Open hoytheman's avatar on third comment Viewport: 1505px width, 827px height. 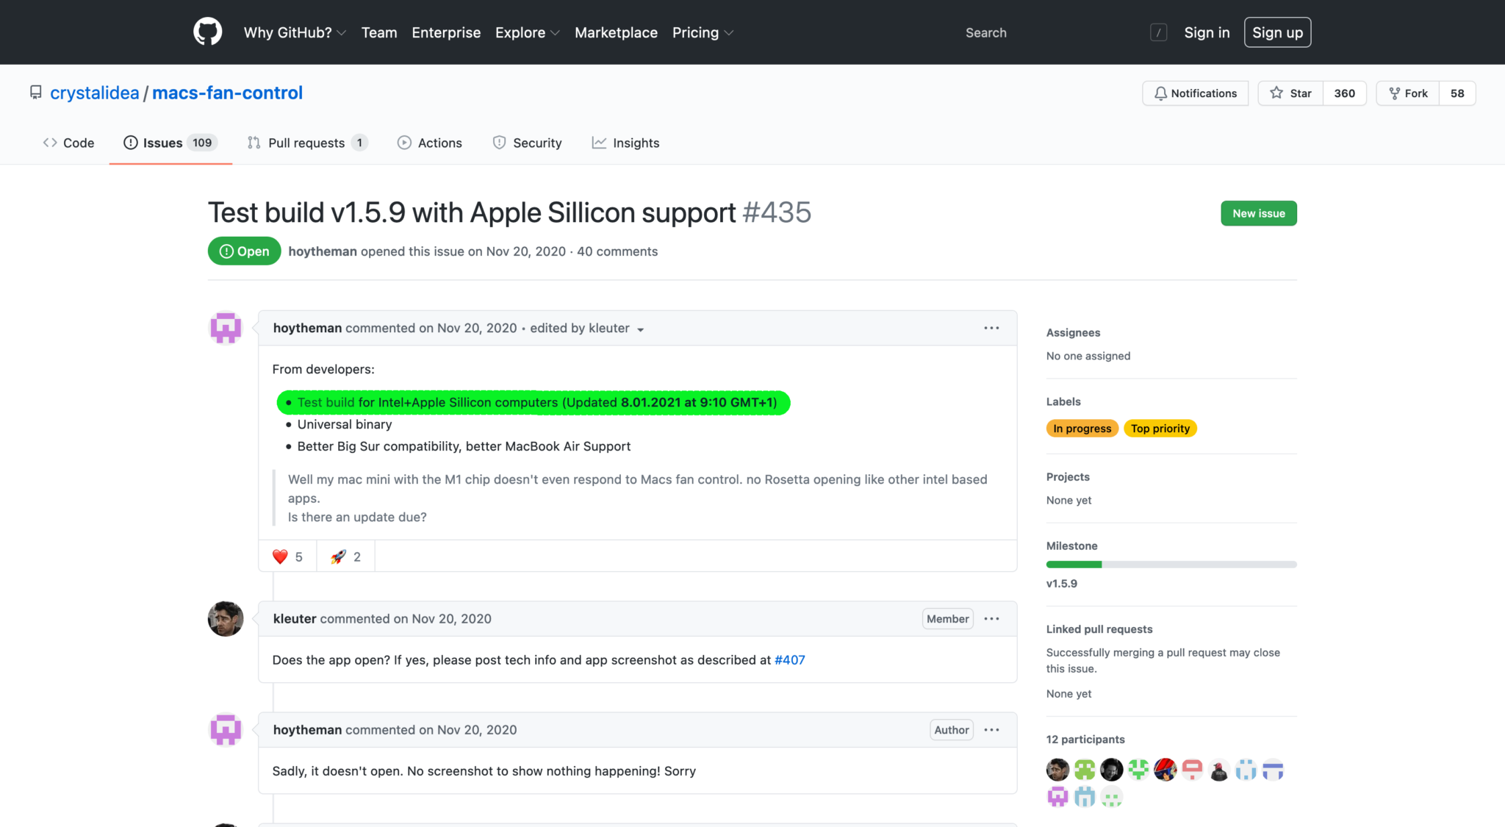(226, 730)
